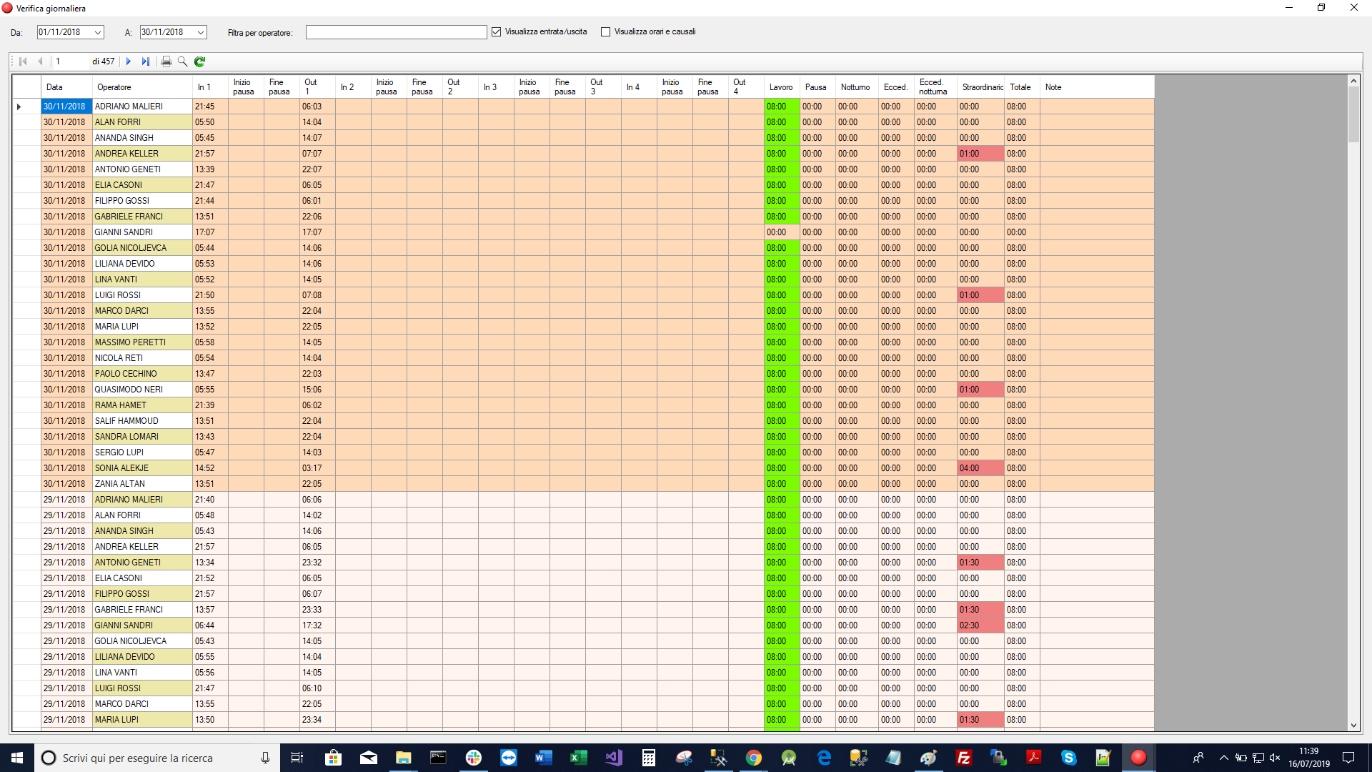Open Microsoft Edge from taskbar
Image resolution: width=1372 pixels, height=772 pixels.
click(824, 758)
